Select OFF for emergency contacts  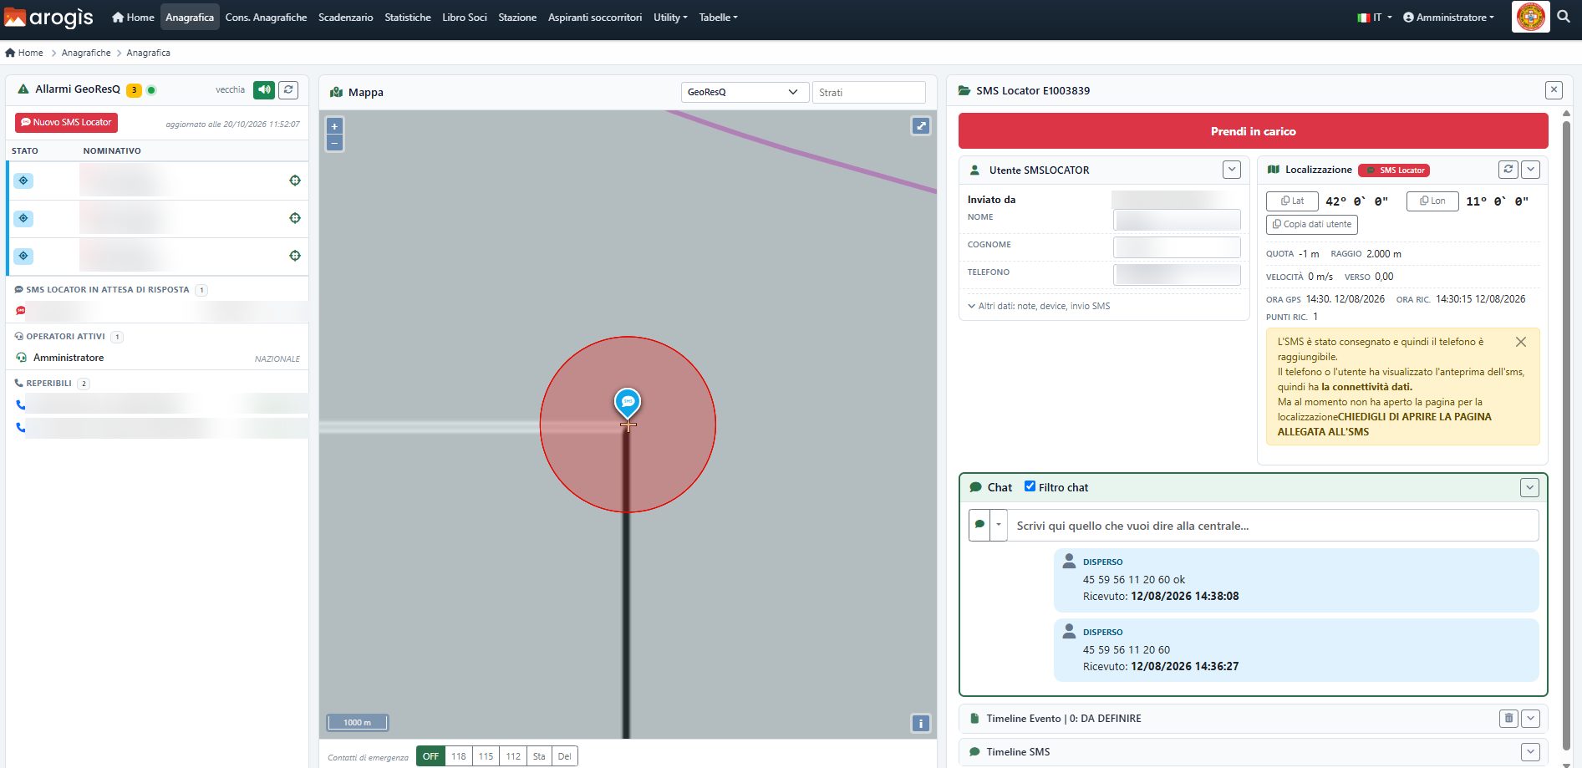coord(430,756)
